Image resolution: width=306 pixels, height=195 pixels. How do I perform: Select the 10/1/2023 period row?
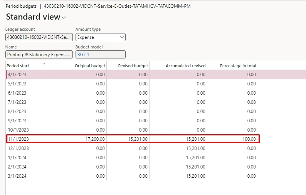point(156,130)
